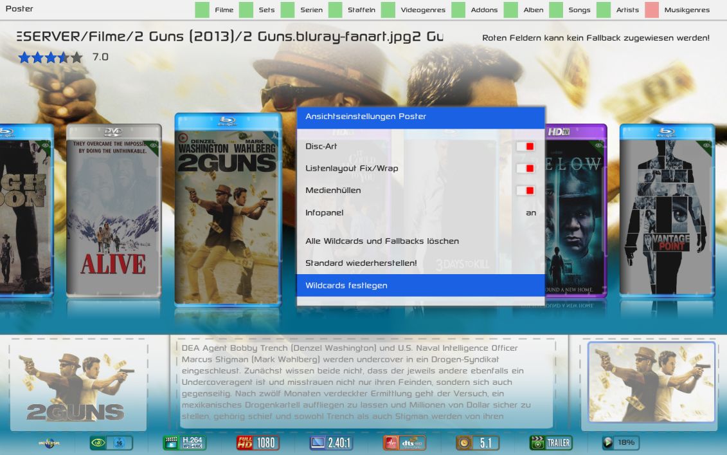Click the 'Poster' view label
727x455 pixels.
pos(19,9)
